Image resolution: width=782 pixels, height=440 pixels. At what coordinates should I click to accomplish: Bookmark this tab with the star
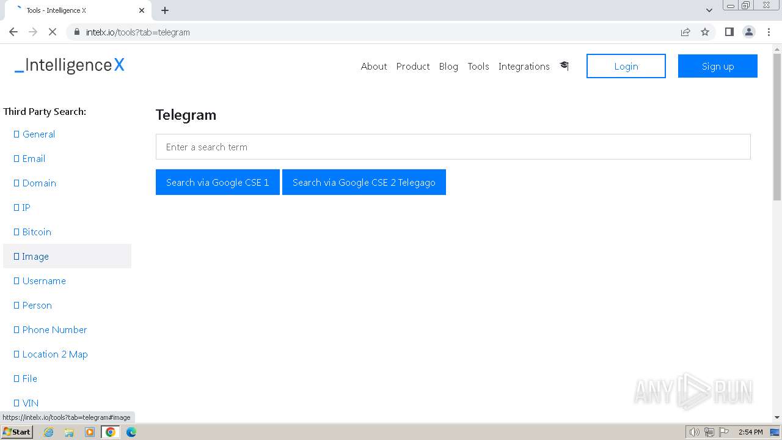coord(705,32)
